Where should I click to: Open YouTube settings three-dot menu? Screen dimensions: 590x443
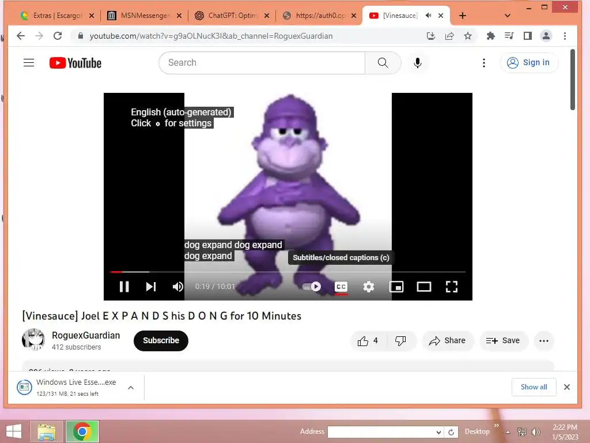(484, 62)
